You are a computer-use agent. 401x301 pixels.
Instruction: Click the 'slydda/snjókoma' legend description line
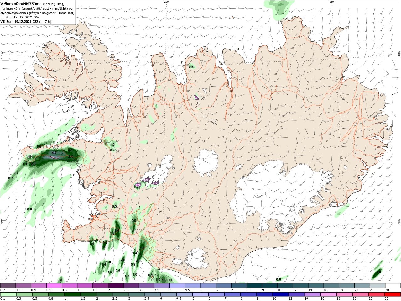37,13
